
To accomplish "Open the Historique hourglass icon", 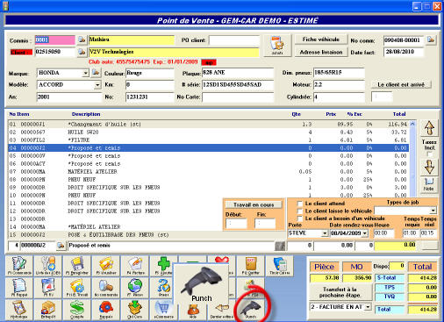I will pos(19,310).
